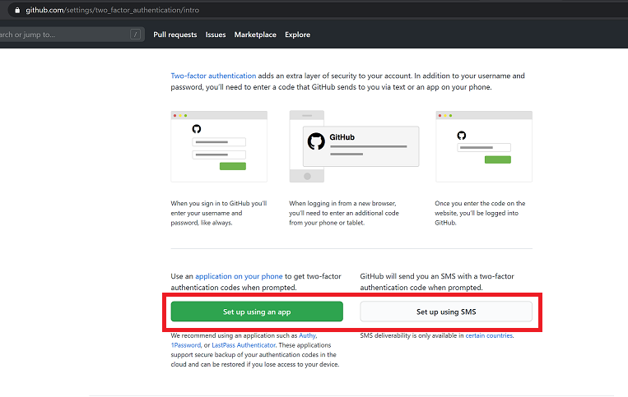Click the GitHub phone notification illustration
The height and width of the screenshot is (397, 628).
[x=355, y=146]
